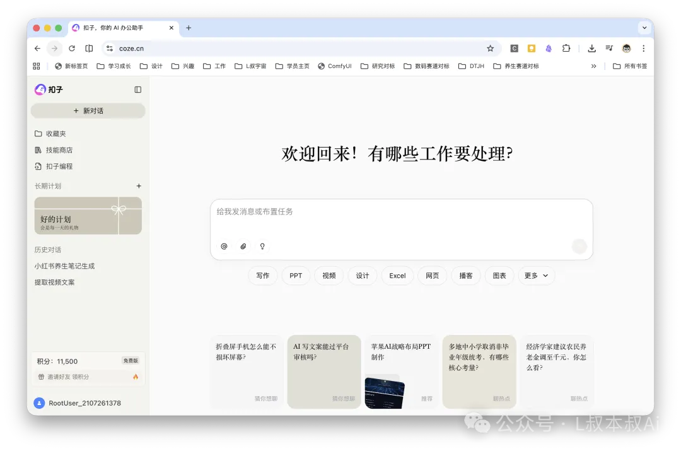Image resolution: width=681 pixels, height=451 pixels.
Task: Expand the 更多 dropdown
Action: click(x=536, y=276)
